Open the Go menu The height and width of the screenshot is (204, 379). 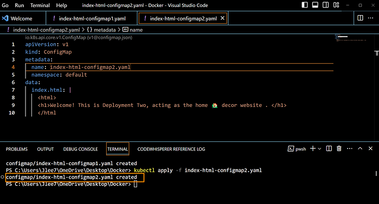click(x=5, y=5)
